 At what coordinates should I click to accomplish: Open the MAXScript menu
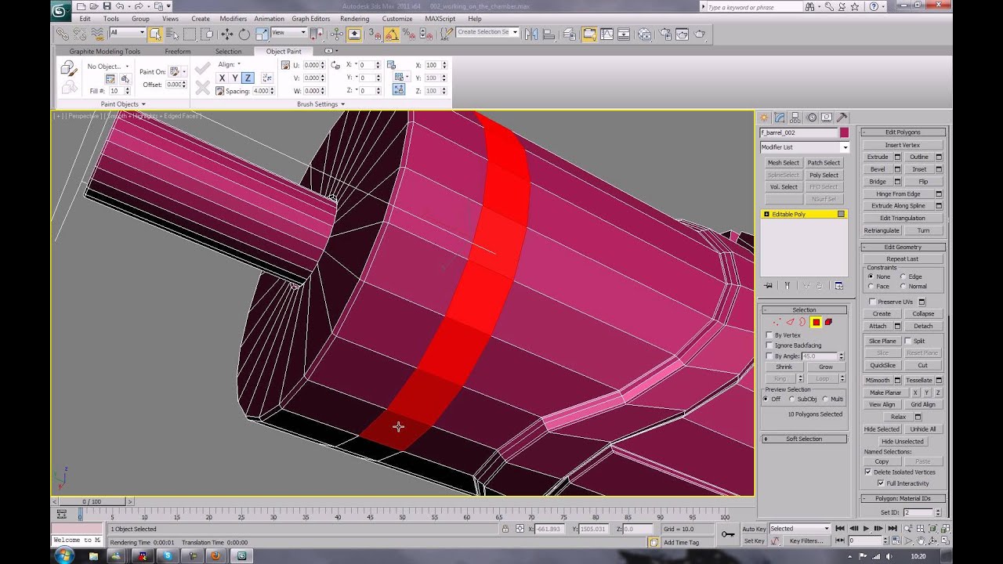440,19
